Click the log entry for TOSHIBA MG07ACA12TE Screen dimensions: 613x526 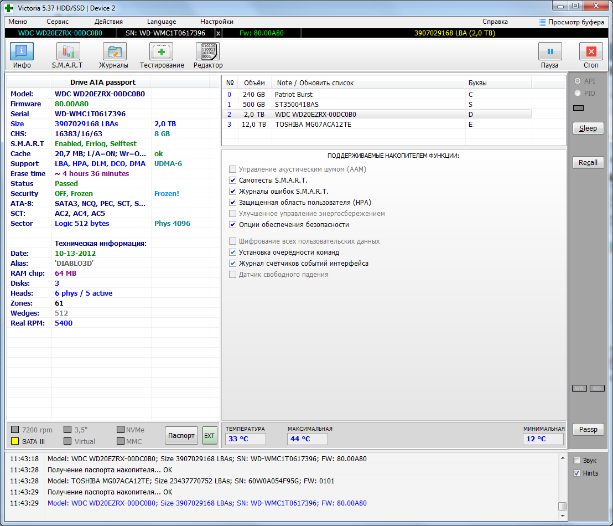191,481
